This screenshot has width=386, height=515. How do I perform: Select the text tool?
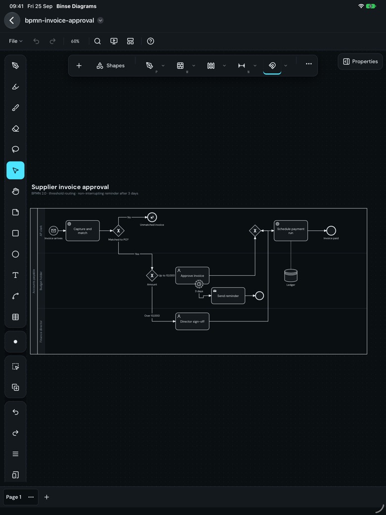pyautogui.click(x=15, y=275)
